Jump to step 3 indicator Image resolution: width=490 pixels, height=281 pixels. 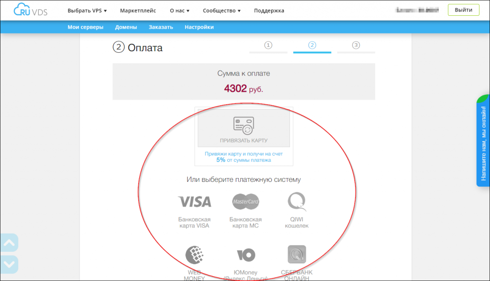click(x=356, y=45)
